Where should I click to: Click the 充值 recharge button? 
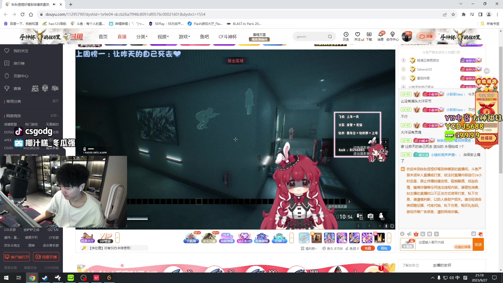tap(368, 248)
